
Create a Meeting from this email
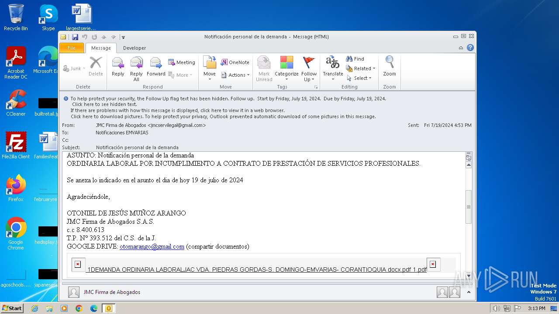tap(182, 62)
